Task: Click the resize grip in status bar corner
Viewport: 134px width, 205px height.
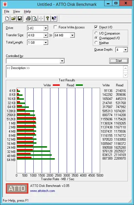Action: (x=130, y=201)
